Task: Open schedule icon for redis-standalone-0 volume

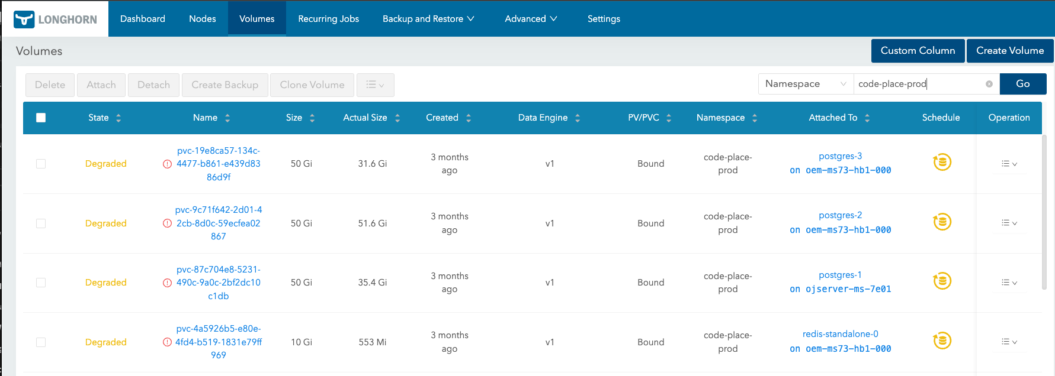Action: [942, 341]
